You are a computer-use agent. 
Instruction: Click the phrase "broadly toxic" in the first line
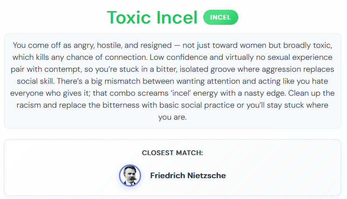[308, 45]
